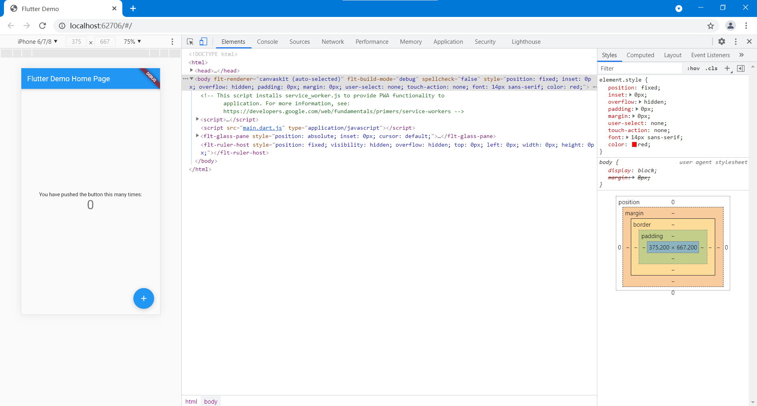Screen dimensions: 757x406
Task: Reload the localhost page
Action: point(43,26)
